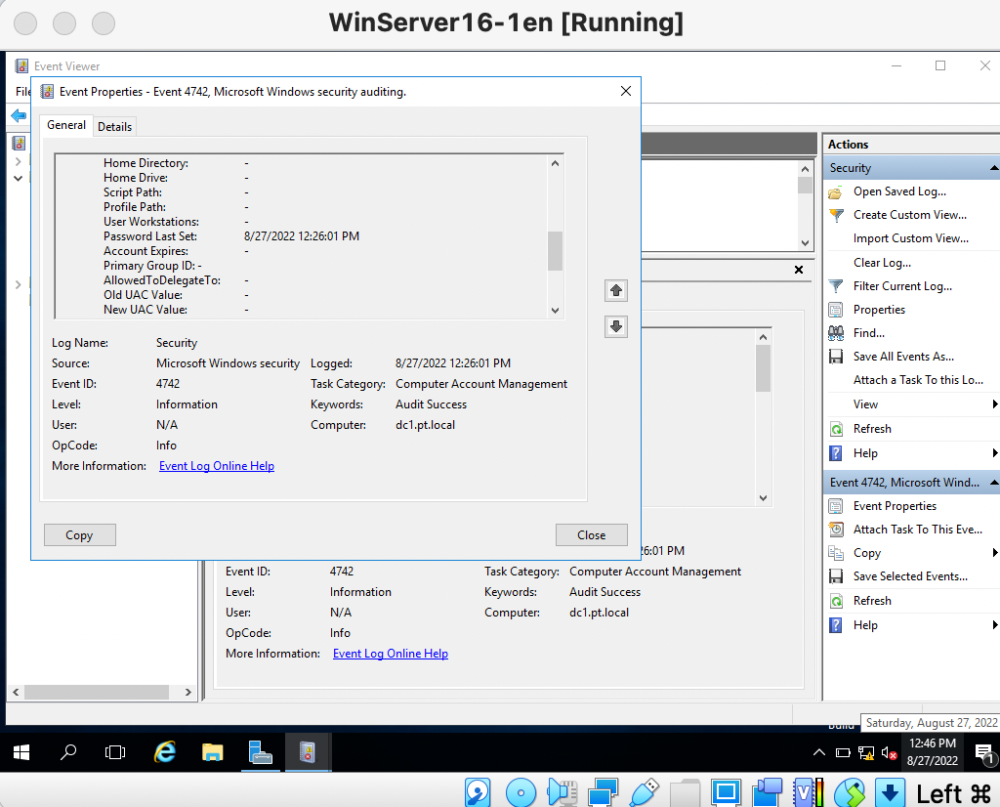Click Save All Events As disk icon
This screenshot has height=807, width=1000.
(x=836, y=357)
